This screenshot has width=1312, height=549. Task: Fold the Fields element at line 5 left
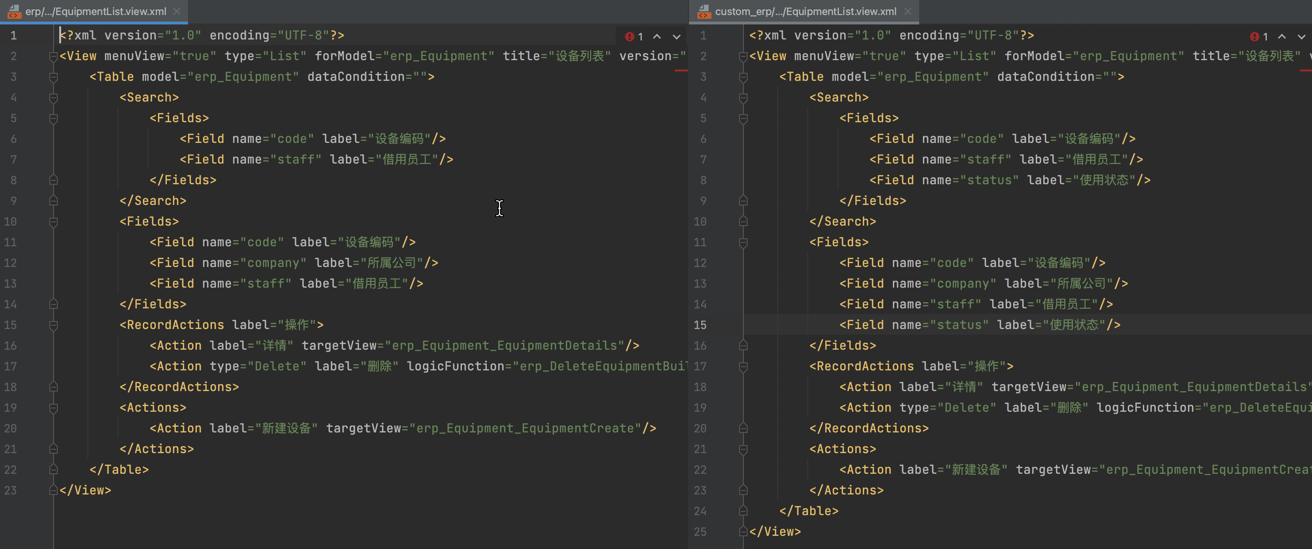(53, 118)
